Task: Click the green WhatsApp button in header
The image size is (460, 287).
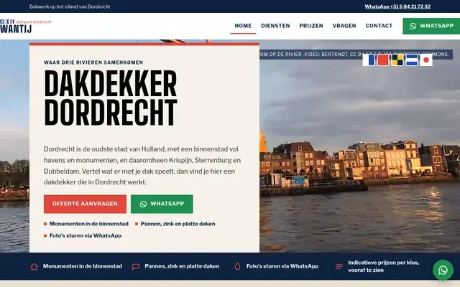Action: (431, 26)
